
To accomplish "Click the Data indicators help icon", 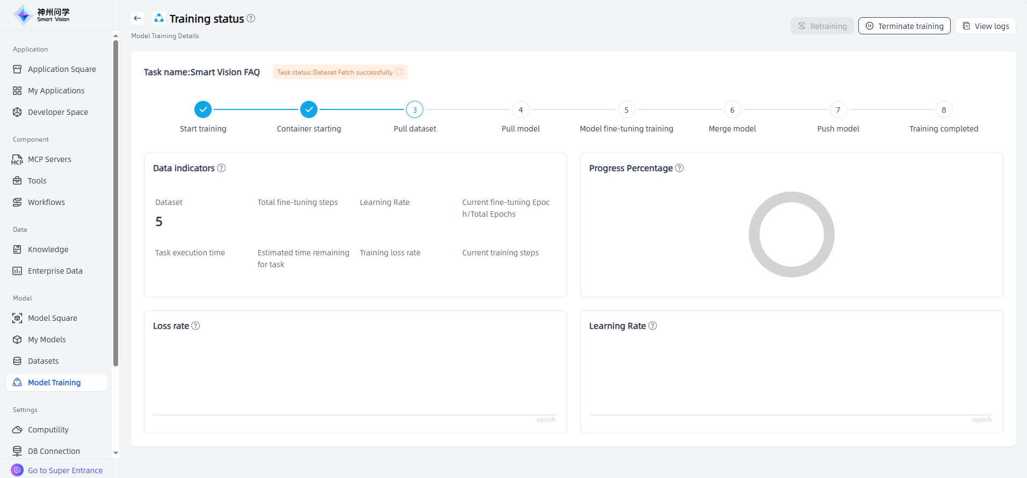I will [221, 168].
